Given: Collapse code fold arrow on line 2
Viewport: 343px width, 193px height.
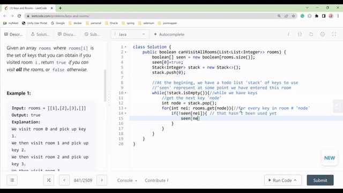Looking at the screenshot, I should [125, 52].
